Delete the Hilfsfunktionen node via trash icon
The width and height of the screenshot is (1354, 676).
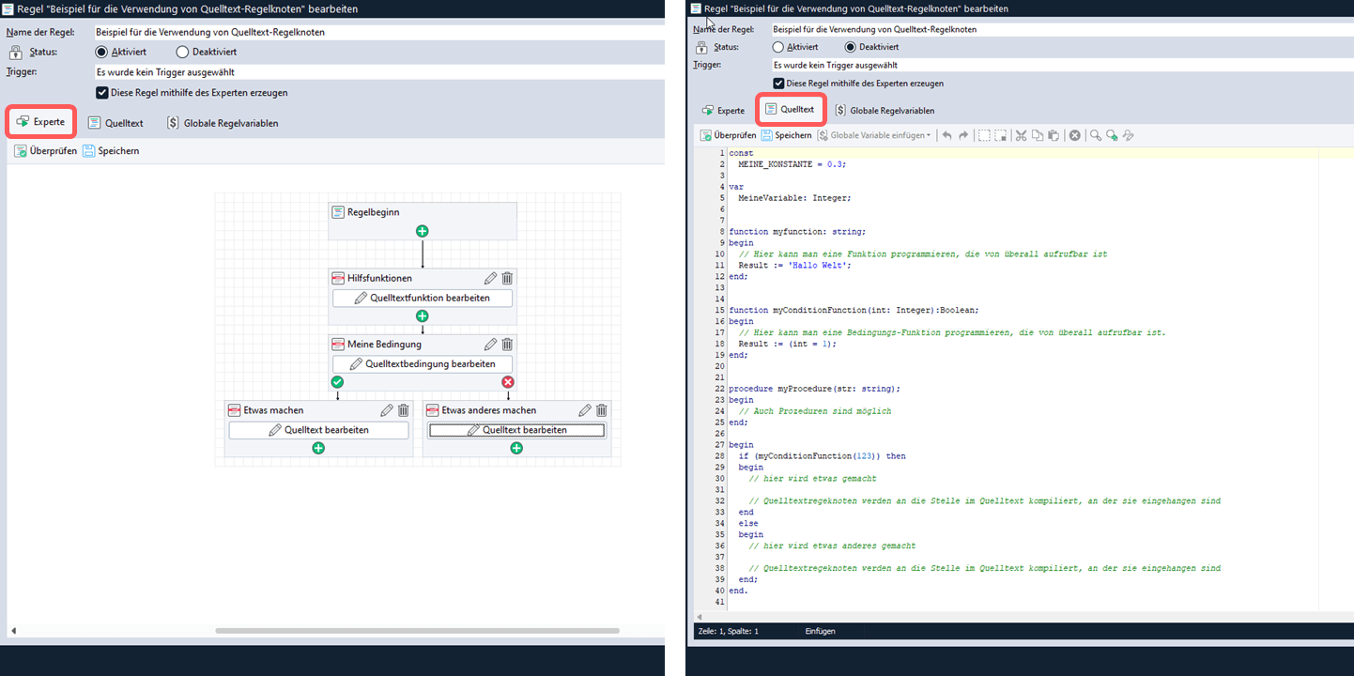[507, 278]
